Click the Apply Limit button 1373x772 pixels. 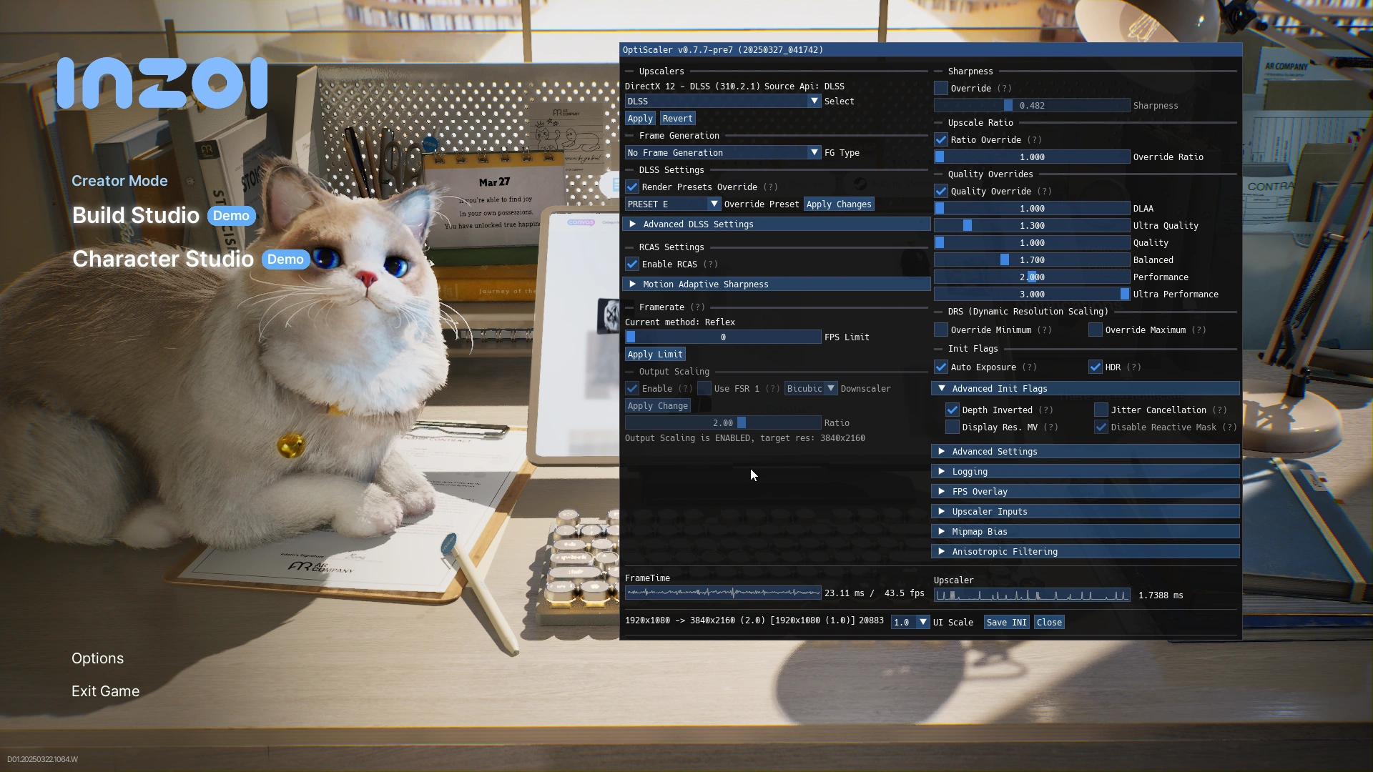pyautogui.click(x=655, y=355)
